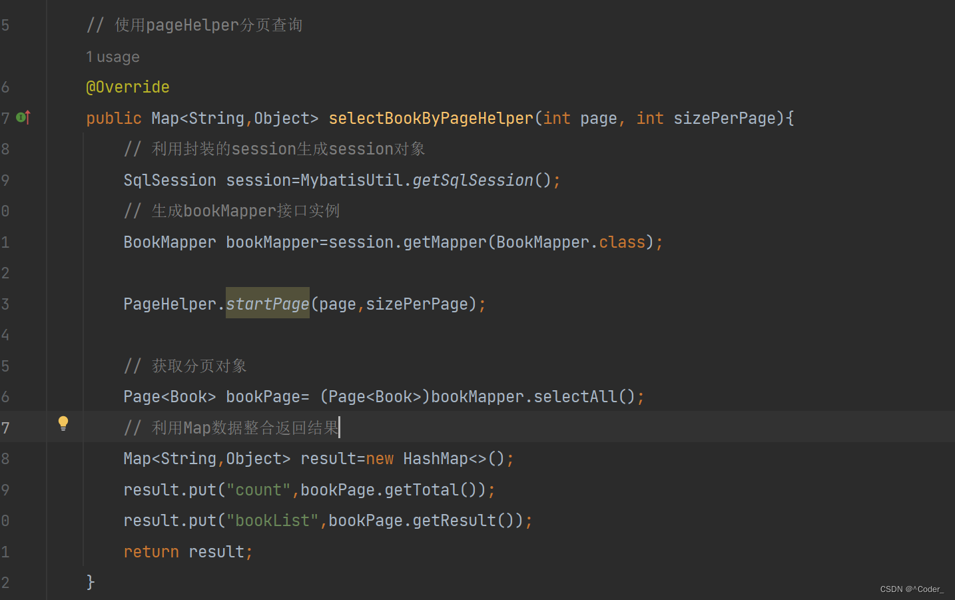Click the "bookList" string literal
The height and width of the screenshot is (600, 955).
pyautogui.click(x=272, y=520)
